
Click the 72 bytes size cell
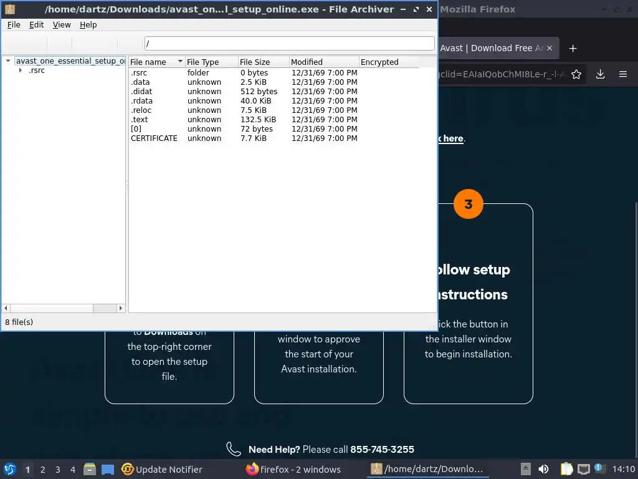pyautogui.click(x=256, y=128)
